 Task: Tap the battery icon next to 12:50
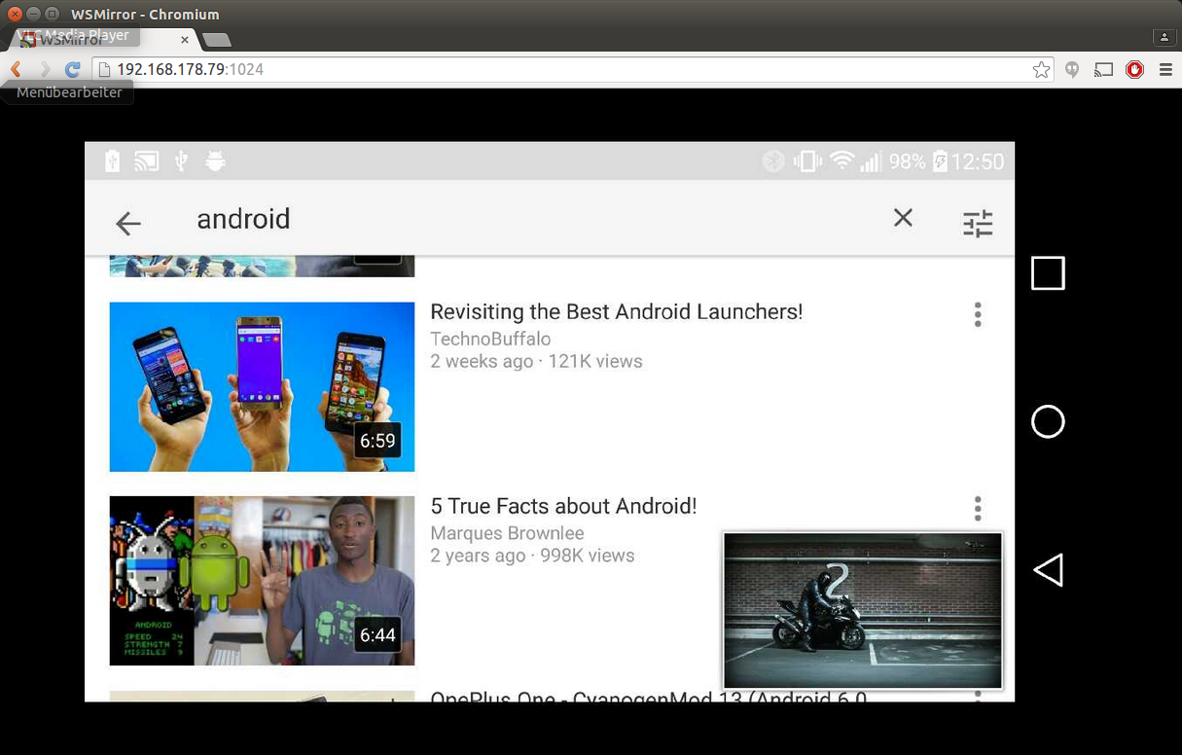point(940,162)
